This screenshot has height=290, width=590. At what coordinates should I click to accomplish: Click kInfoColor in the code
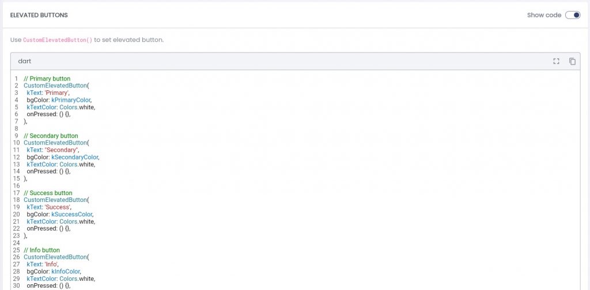coord(66,272)
